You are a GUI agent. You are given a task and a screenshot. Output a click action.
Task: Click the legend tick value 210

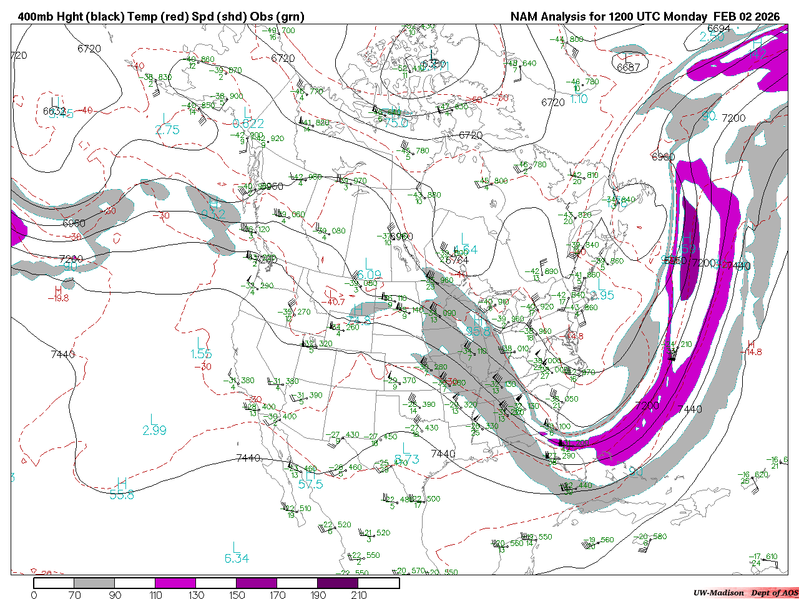point(359,595)
